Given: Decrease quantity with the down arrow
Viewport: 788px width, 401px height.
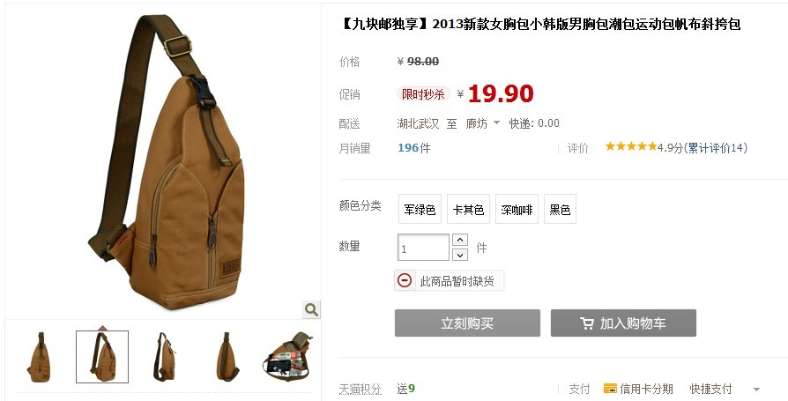Looking at the screenshot, I should (x=460, y=255).
